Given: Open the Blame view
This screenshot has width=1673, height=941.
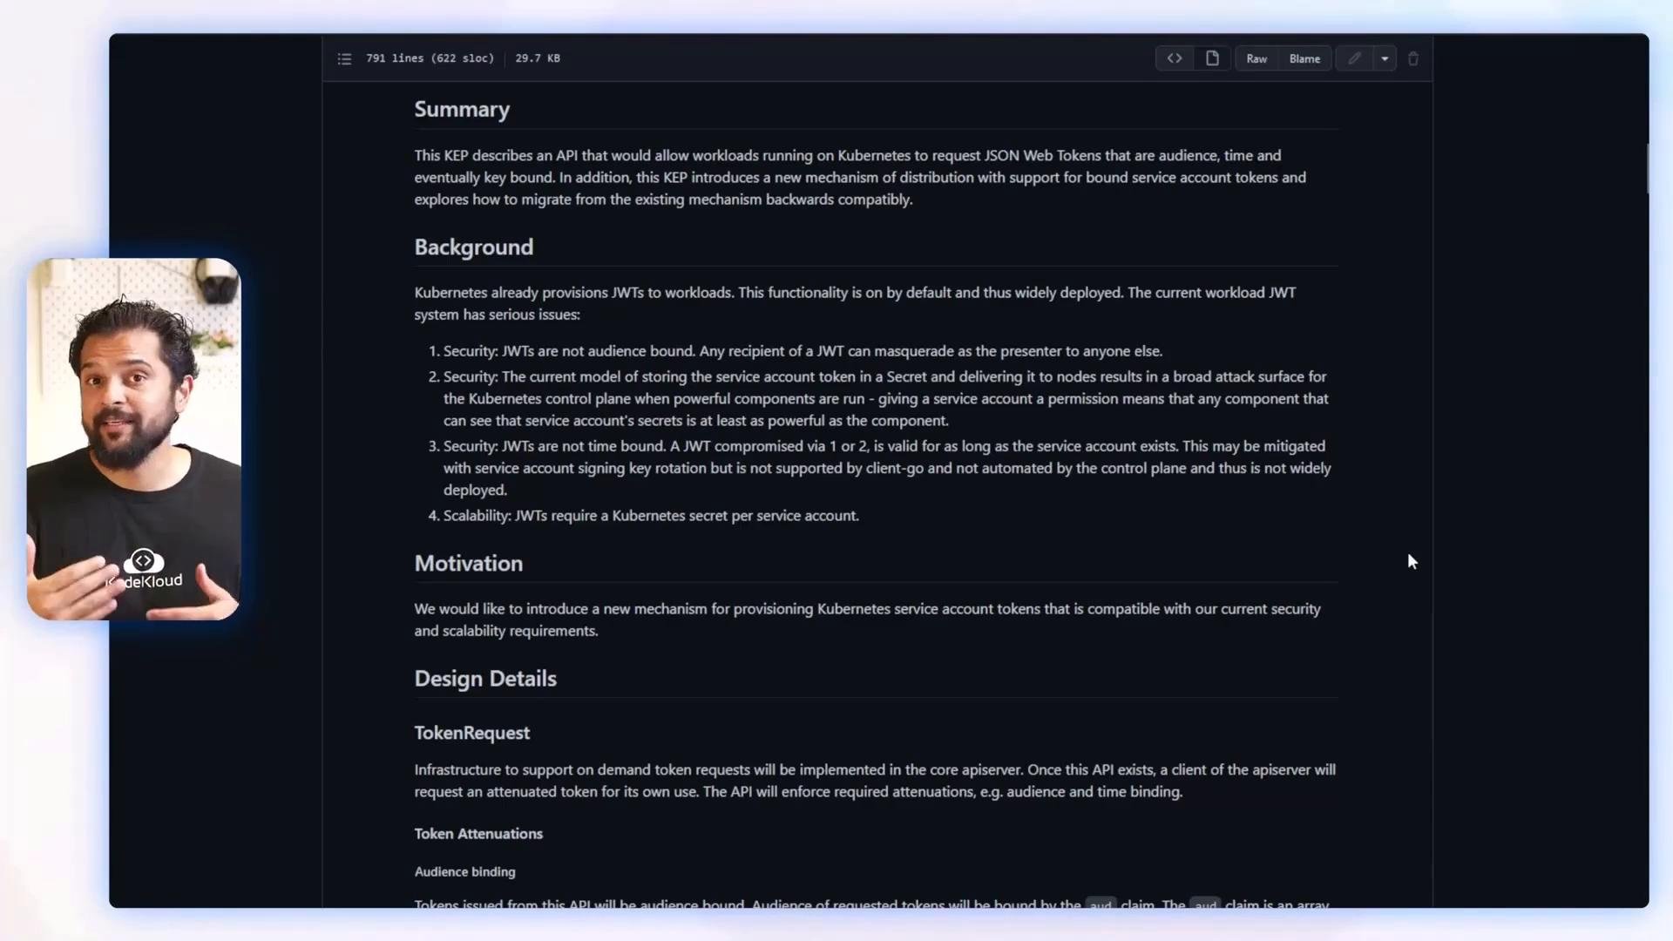Looking at the screenshot, I should coord(1304,58).
